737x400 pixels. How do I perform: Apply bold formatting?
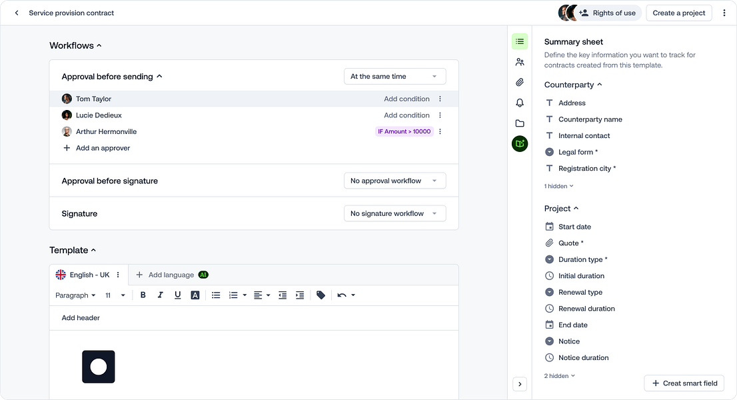[143, 295]
